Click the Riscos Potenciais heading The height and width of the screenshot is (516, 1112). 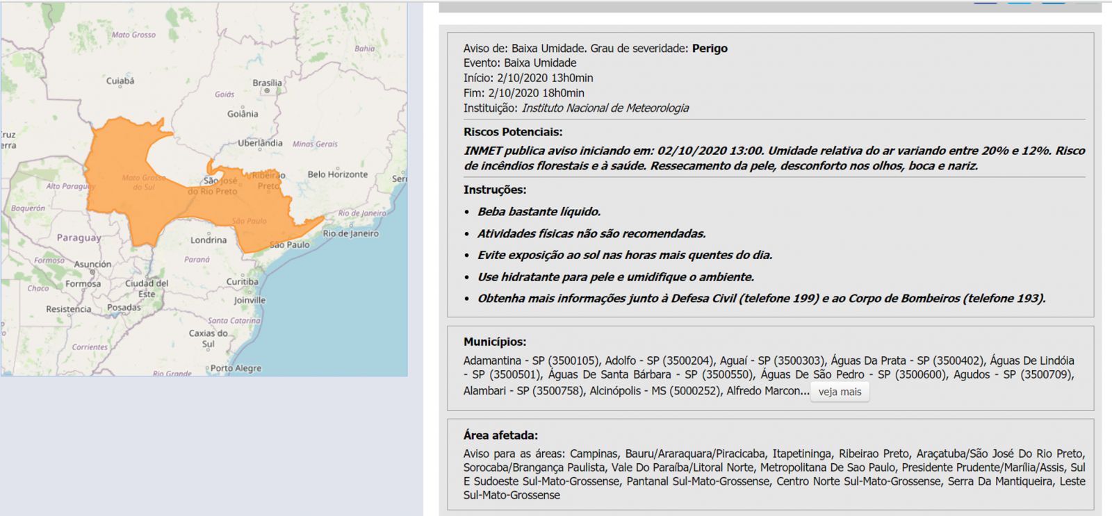pyautogui.click(x=513, y=132)
